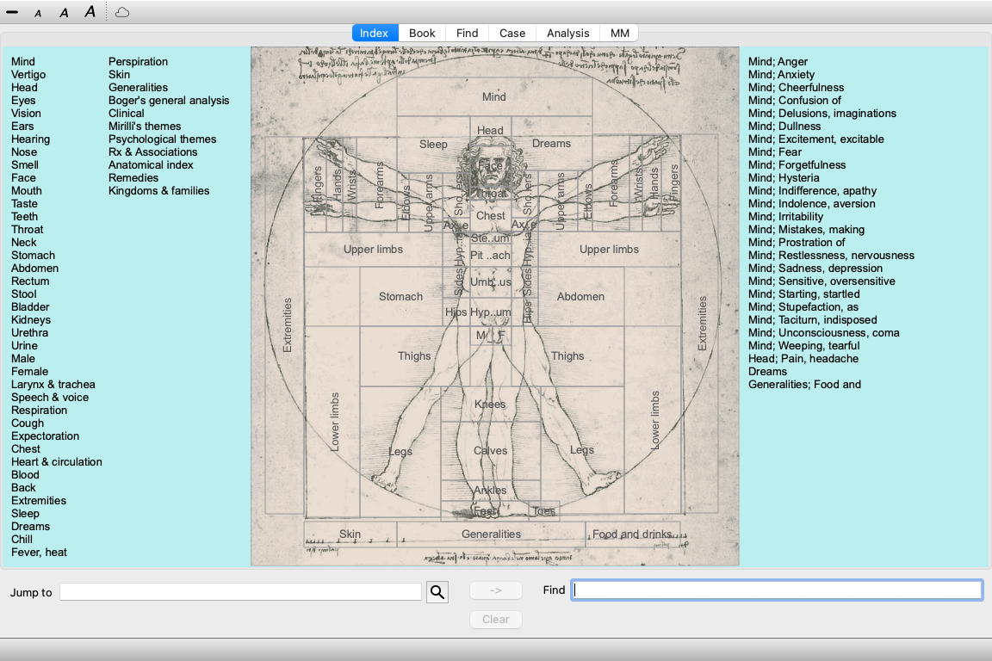Open 'Mind; Irritability' rubric
The image size is (992, 661).
(x=785, y=216)
